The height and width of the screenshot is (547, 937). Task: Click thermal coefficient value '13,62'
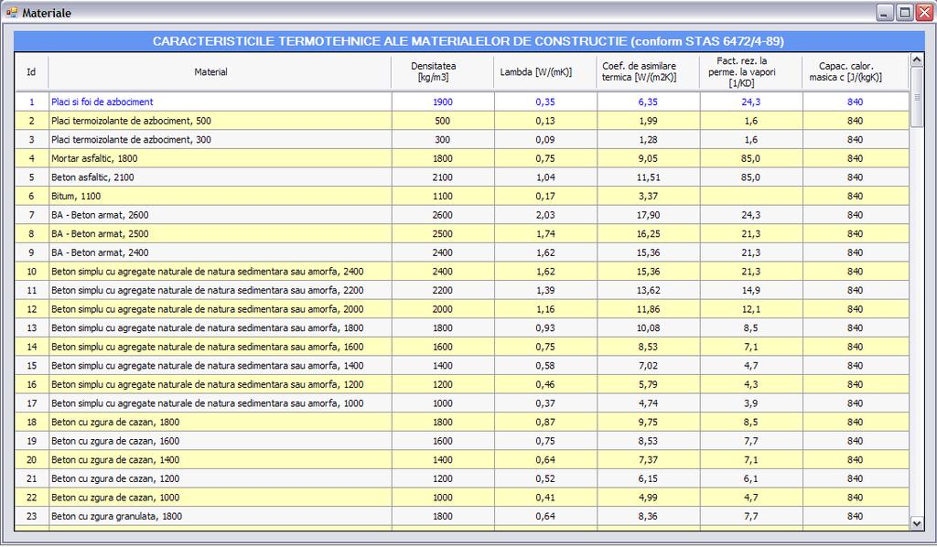click(648, 290)
